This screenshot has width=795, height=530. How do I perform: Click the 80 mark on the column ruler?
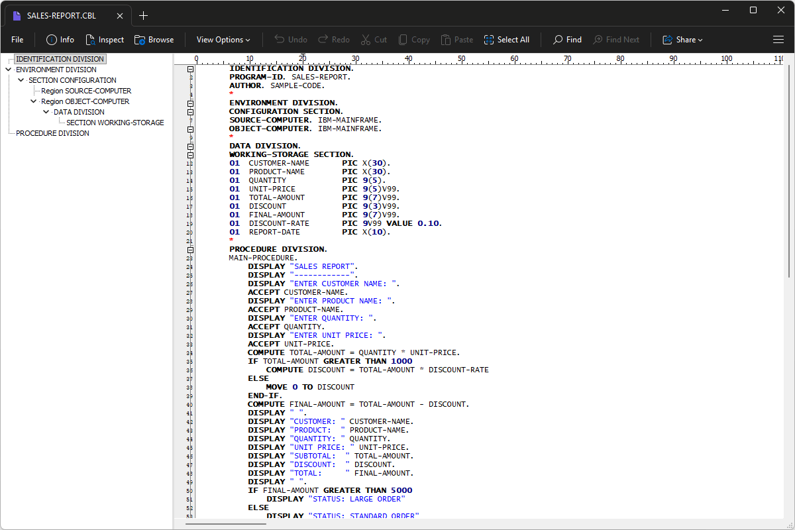coord(620,59)
